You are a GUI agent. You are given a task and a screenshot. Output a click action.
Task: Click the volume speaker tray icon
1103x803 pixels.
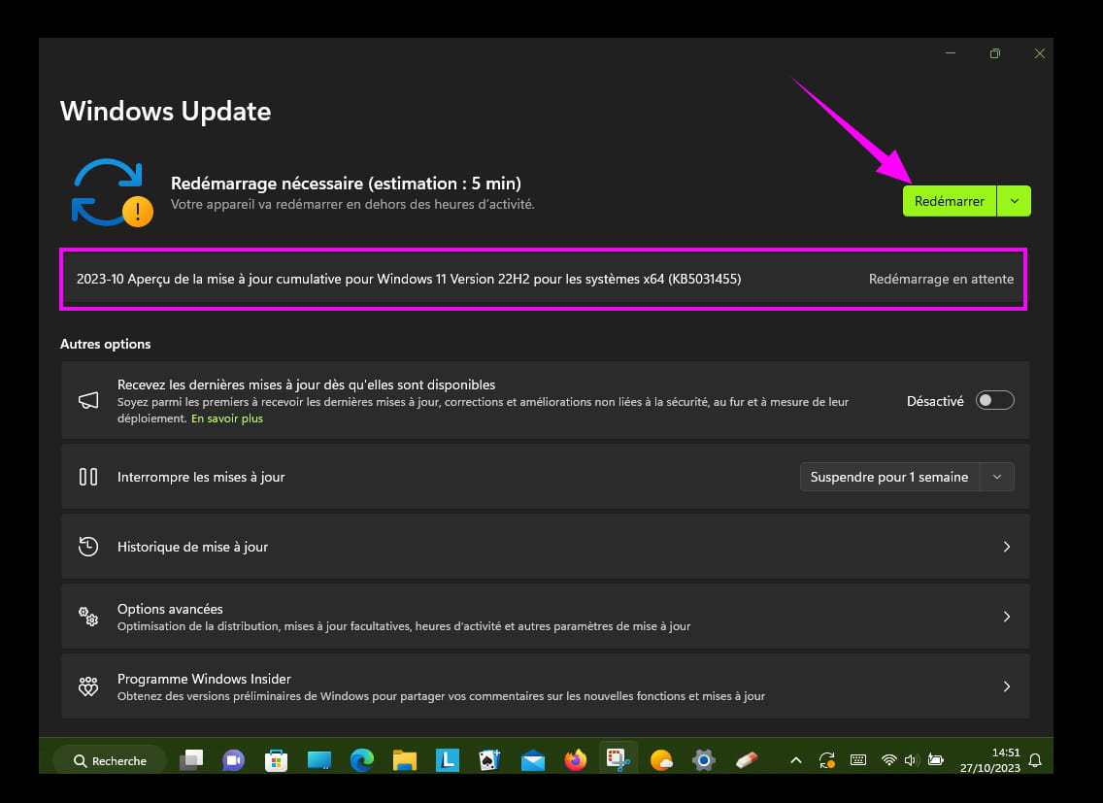[x=911, y=760]
